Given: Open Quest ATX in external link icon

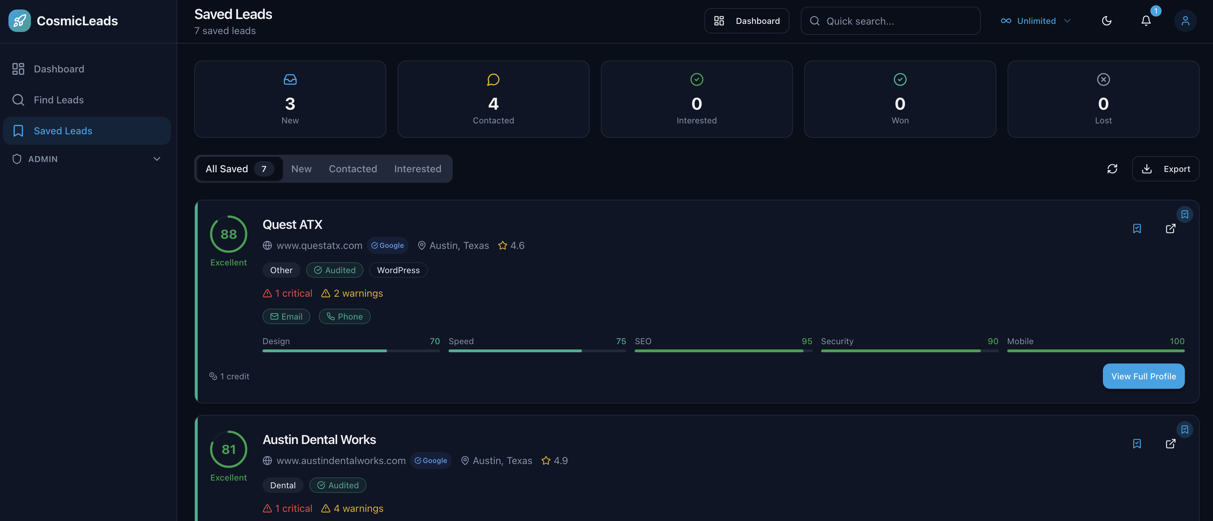Looking at the screenshot, I should click(1171, 229).
